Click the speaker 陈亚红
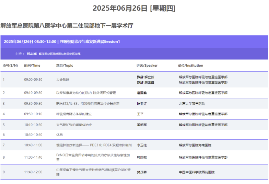The image size is (269, 184). coord(142,103)
